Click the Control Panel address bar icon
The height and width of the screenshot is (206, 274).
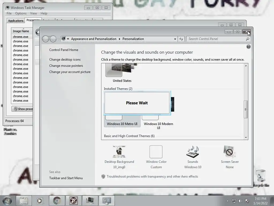point(63,39)
